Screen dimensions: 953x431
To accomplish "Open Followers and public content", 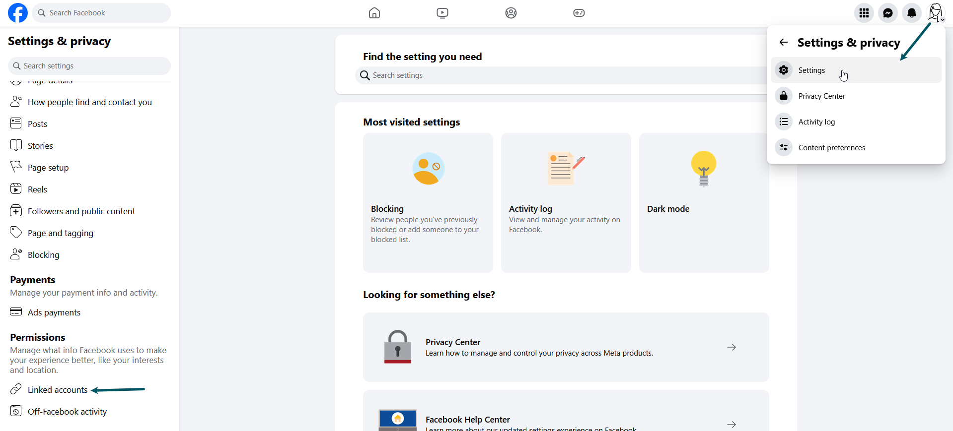I will coord(89,211).
